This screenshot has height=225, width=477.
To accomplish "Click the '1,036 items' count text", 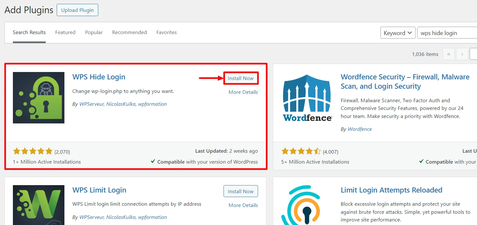I will [x=425, y=54].
